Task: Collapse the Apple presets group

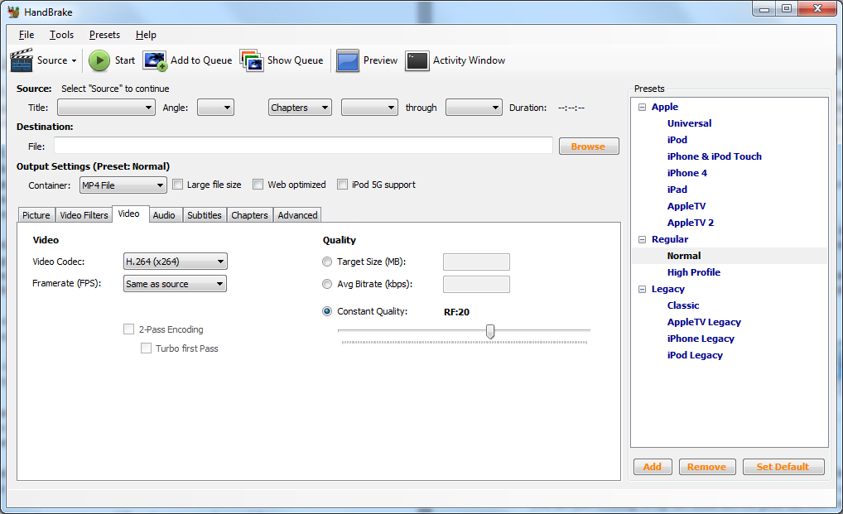Action: click(643, 107)
